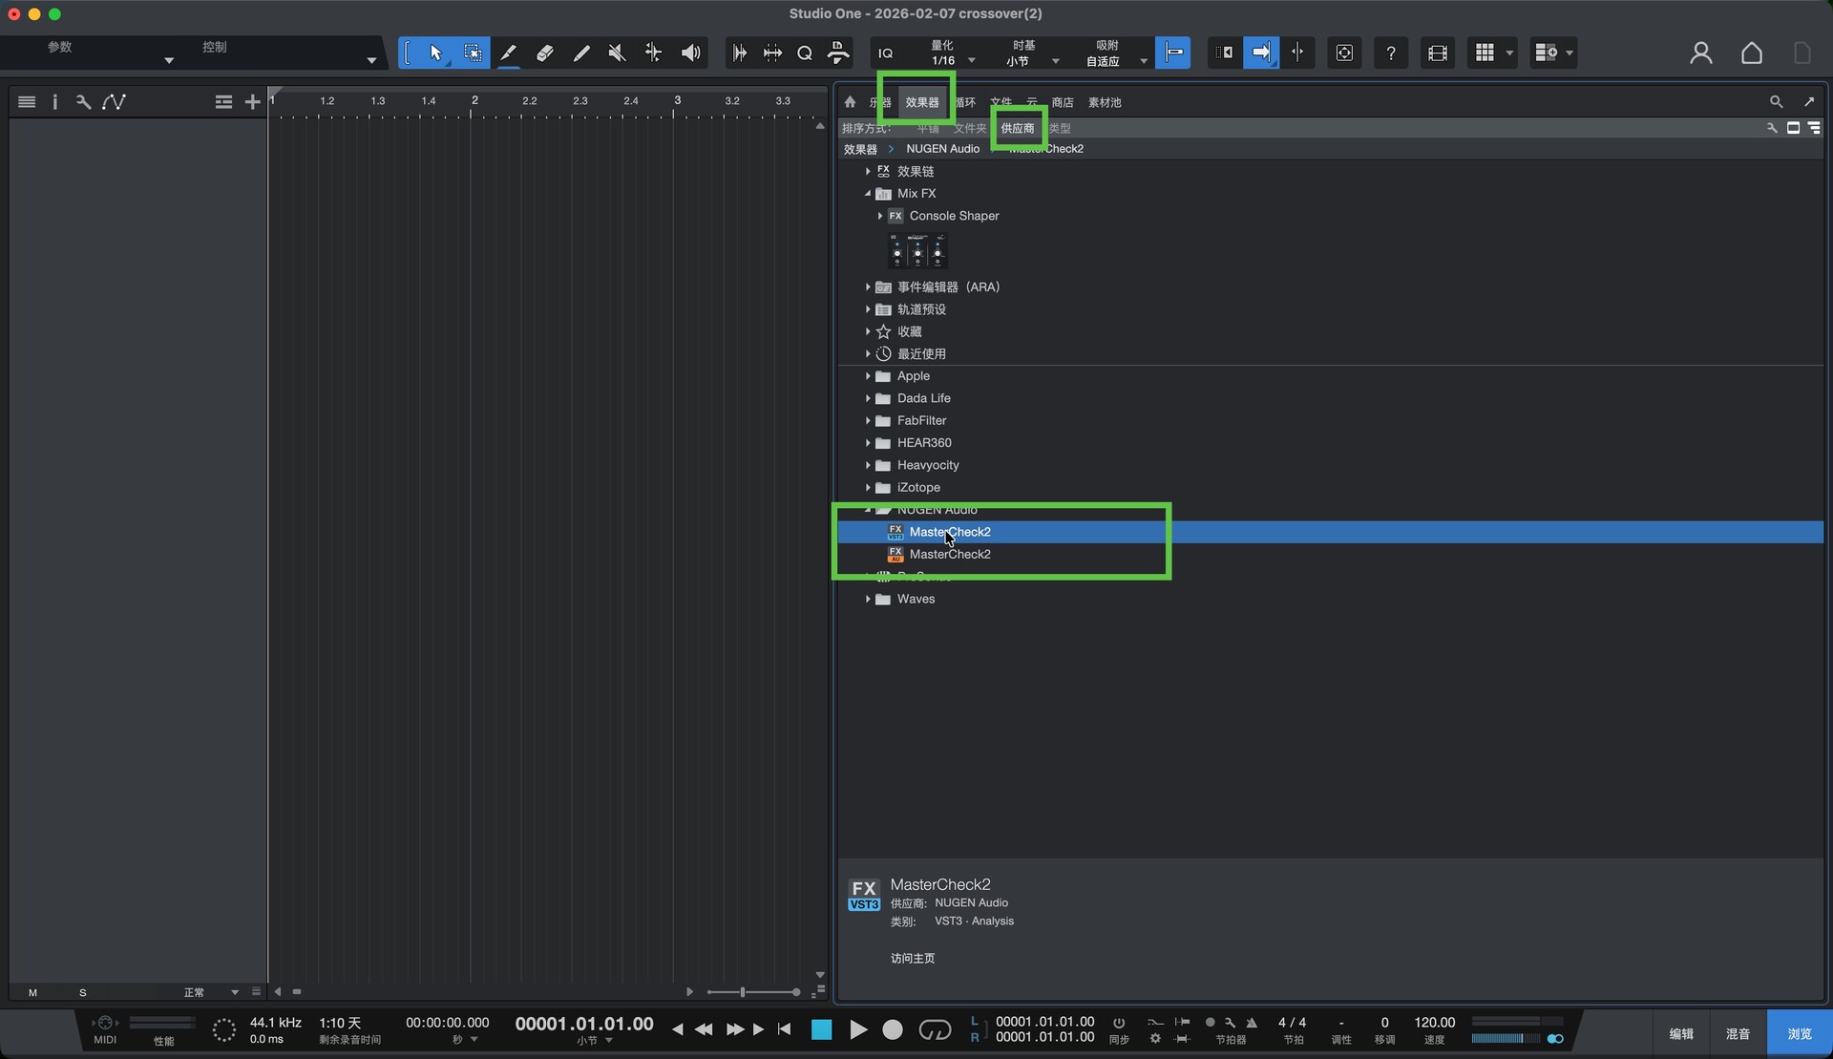Select the AU MasterCheck2 plugin entry
This screenshot has width=1833, height=1059.
pyautogui.click(x=949, y=554)
